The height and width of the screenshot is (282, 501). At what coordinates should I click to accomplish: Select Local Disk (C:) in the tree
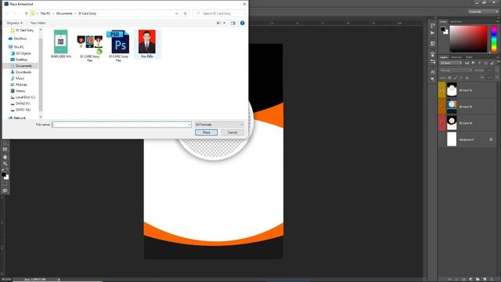(25, 97)
